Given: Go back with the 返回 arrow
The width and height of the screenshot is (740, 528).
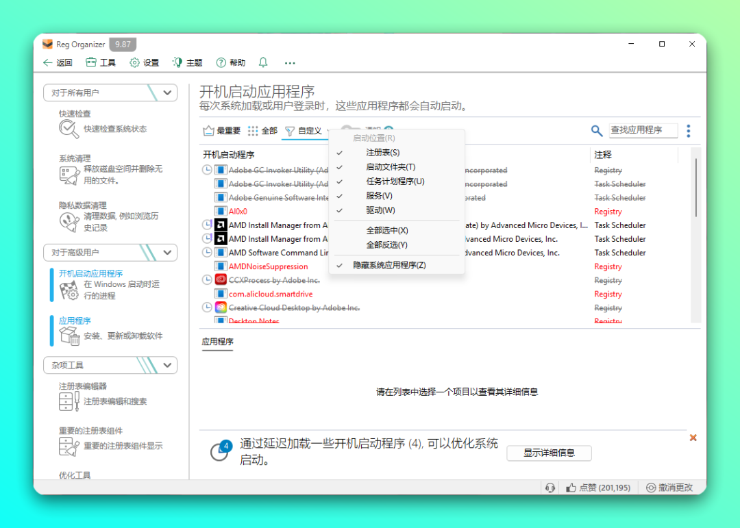Looking at the screenshot, I should click(58, 63).
